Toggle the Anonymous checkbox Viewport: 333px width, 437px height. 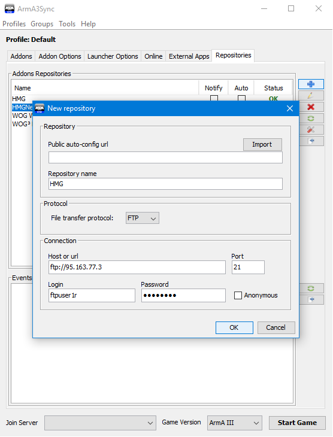click(238, 295)
